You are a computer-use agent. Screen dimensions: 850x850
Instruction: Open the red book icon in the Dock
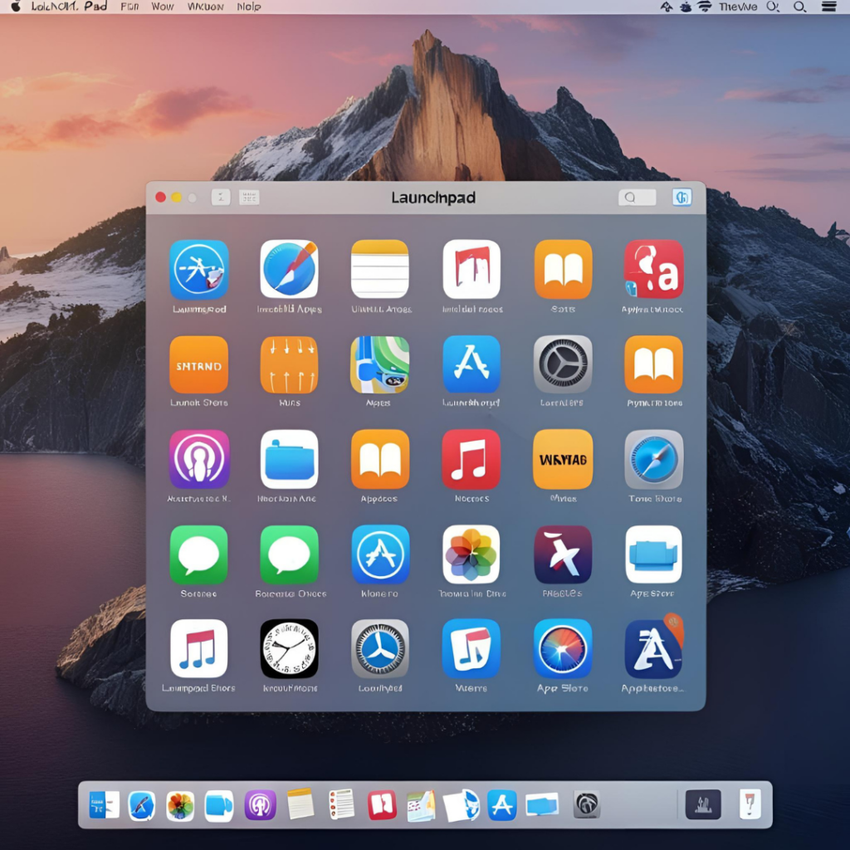click(x=382, y=804)
